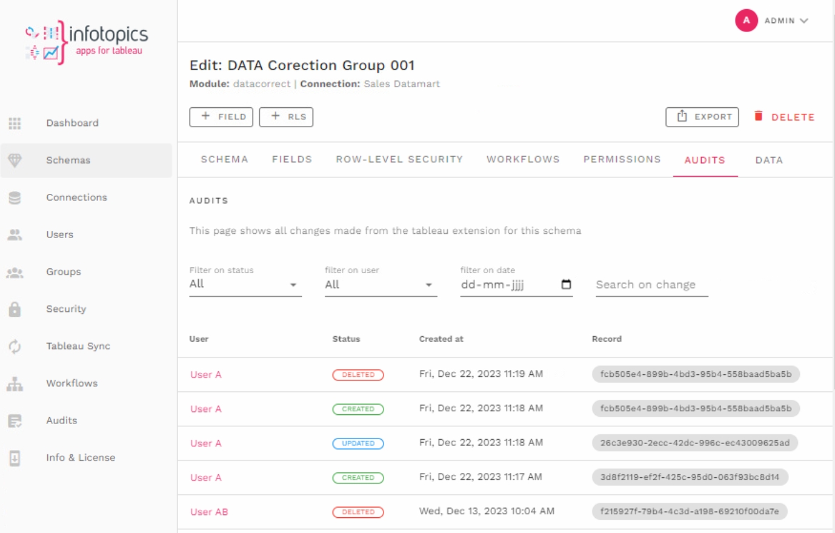Image resolution: width=835 pixels, height=533 pixels.
Task: Switch to the Permissions tab
Action: coord(622,159)
